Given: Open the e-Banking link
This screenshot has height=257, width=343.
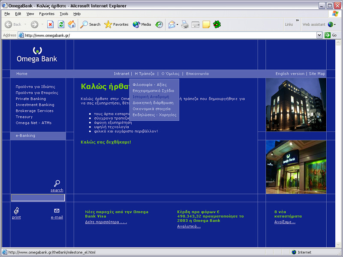Looking at the screenshot, I should coord(25,136).
